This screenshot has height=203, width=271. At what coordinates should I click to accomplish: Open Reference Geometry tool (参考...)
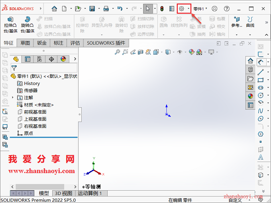click(237, 22)
